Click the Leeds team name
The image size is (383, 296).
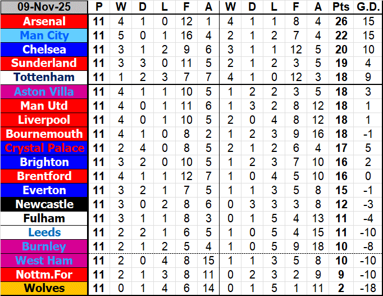click(44, 232)
